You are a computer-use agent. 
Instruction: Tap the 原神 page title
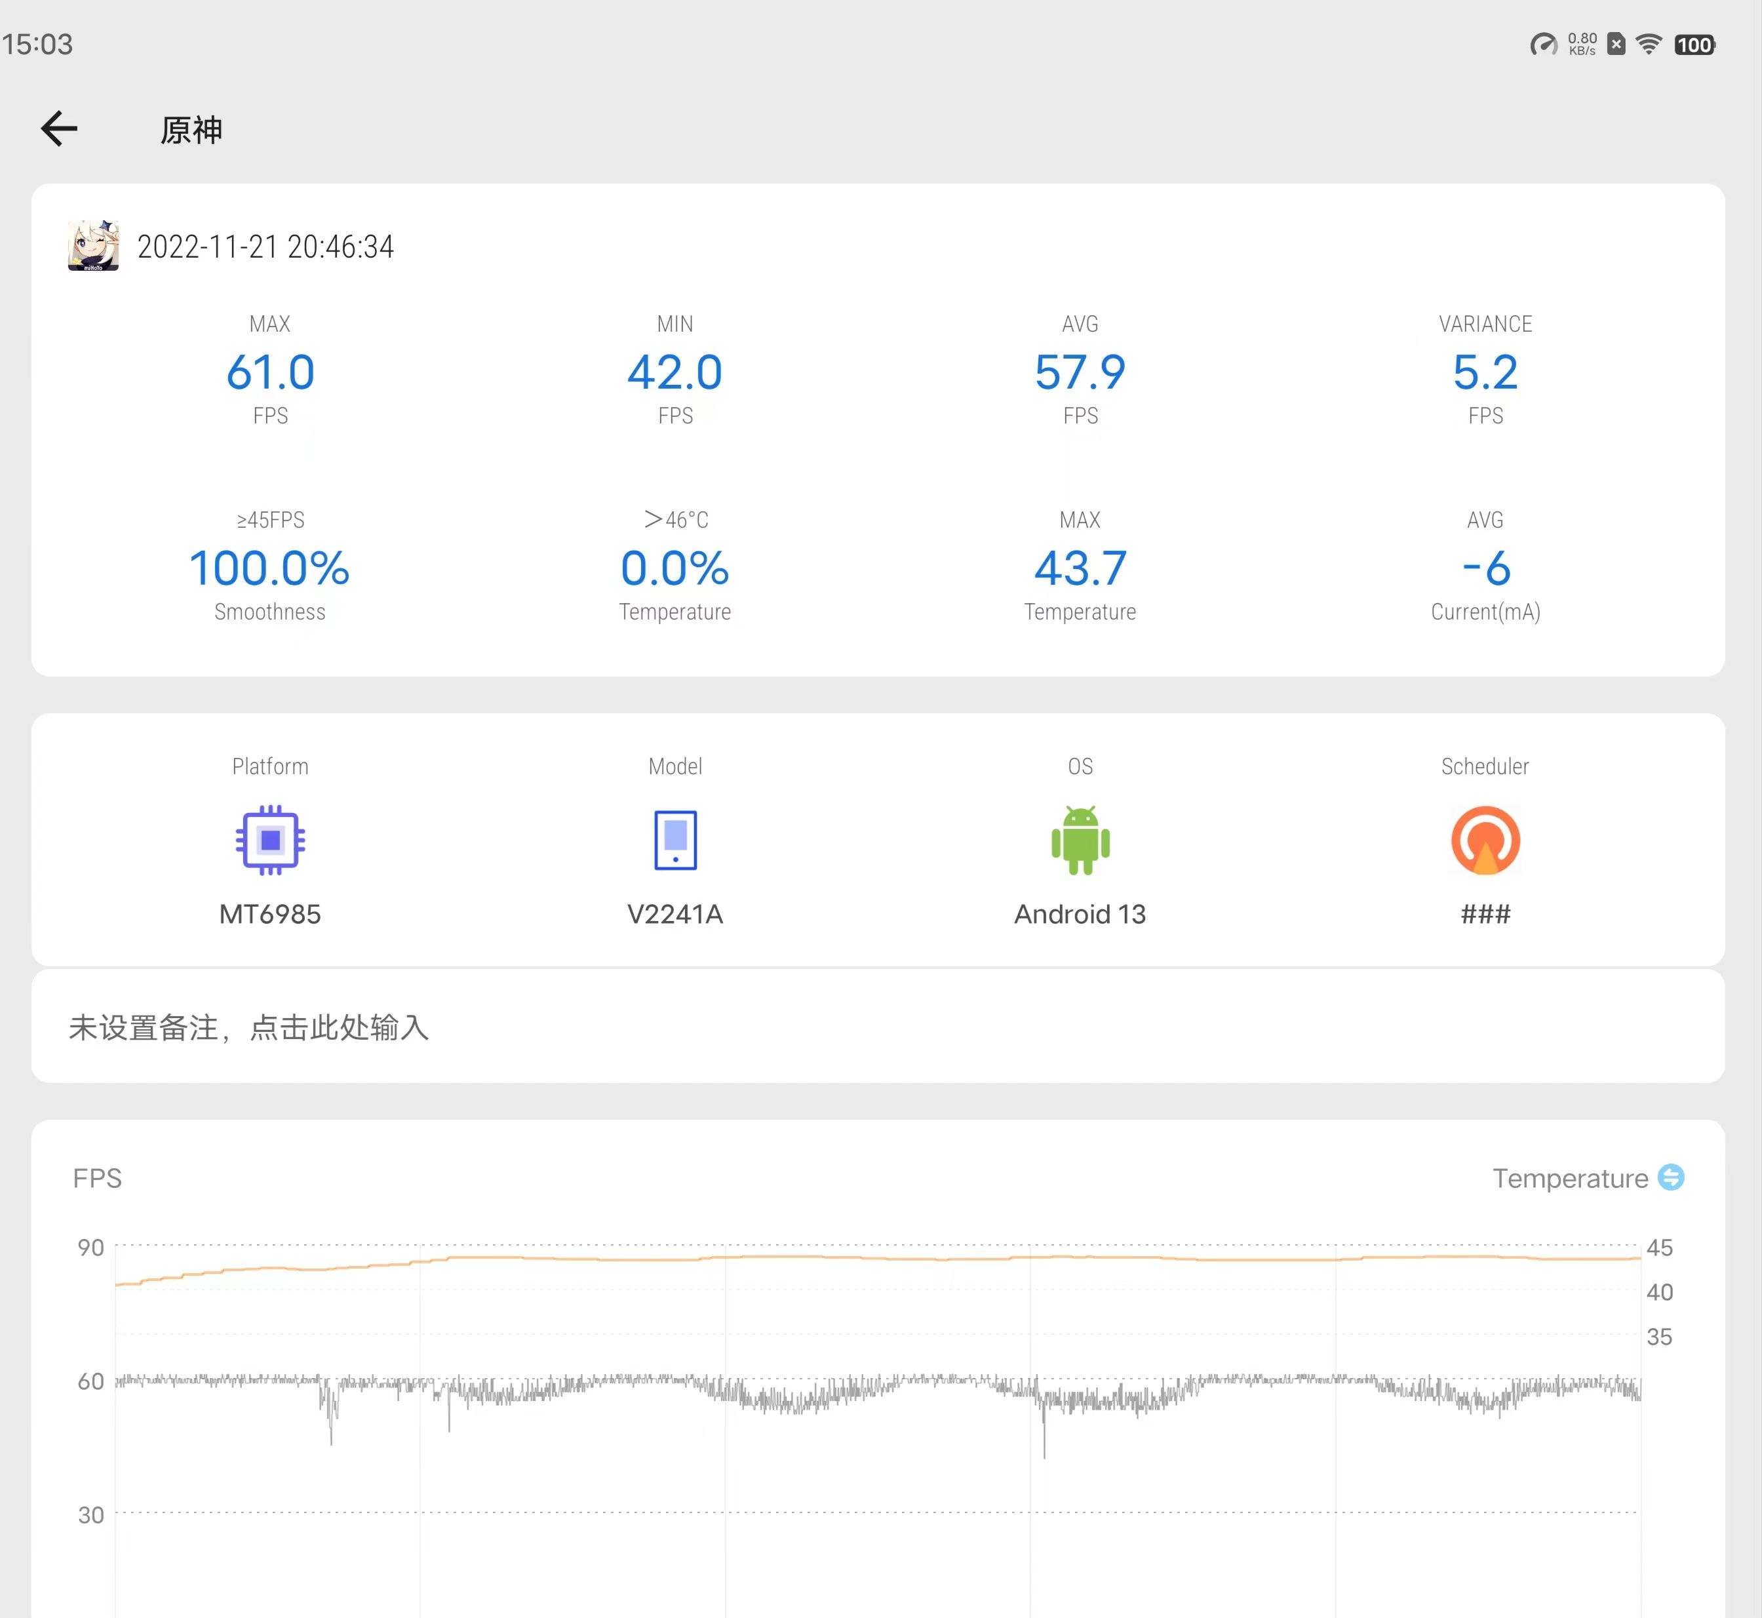tap(191, 130)
